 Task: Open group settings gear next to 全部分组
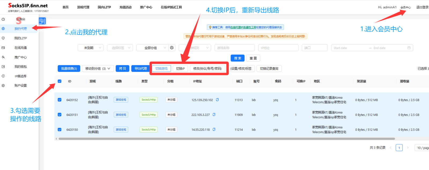(x=172, y=48)
